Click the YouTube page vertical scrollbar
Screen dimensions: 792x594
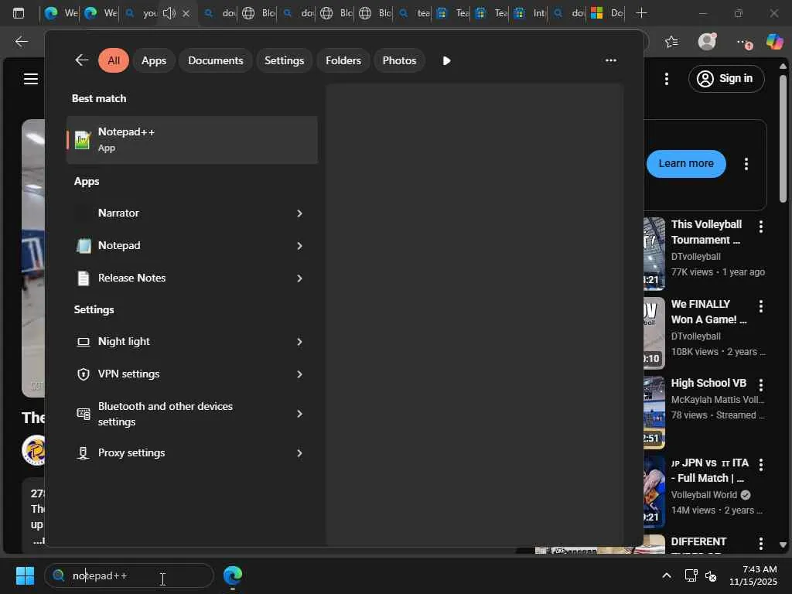783,139
